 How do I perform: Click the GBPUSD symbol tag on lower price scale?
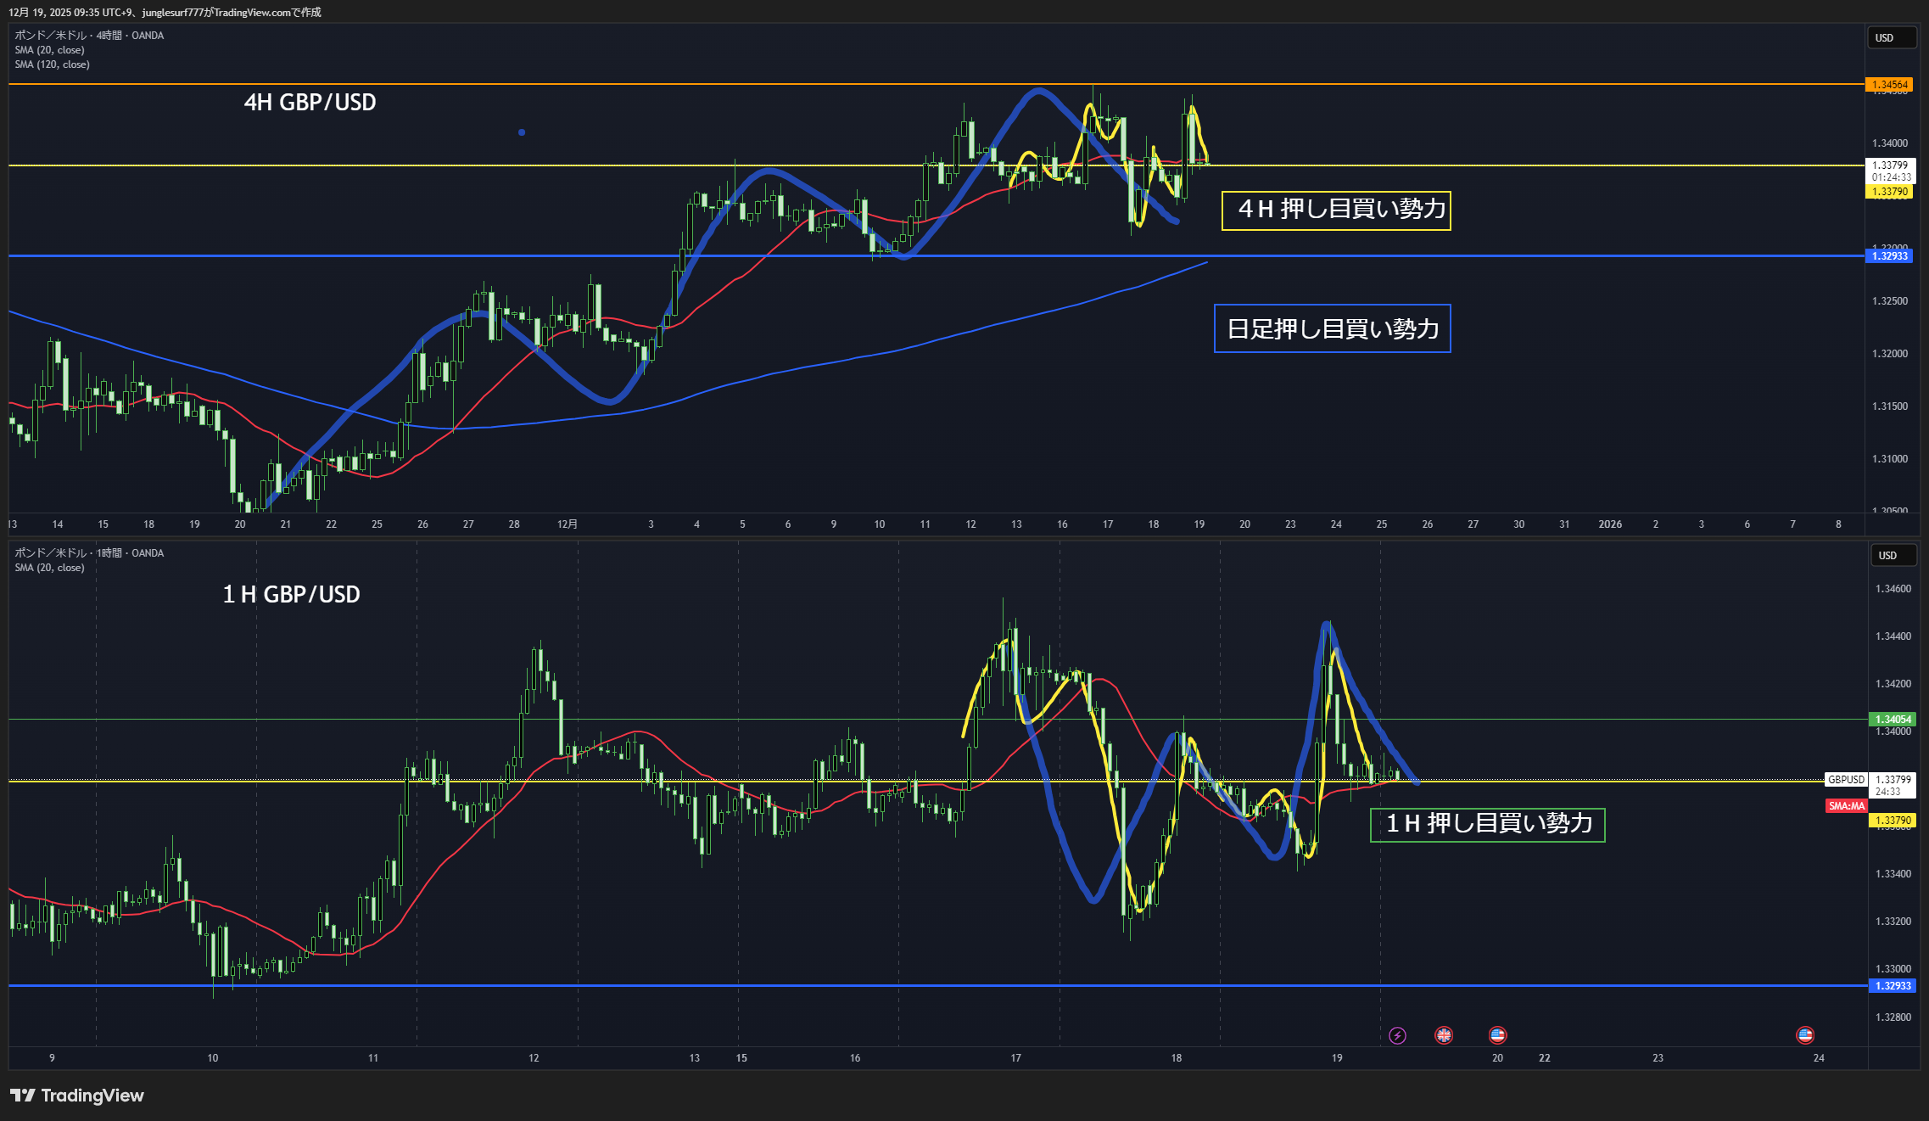tap(1846, 780)
